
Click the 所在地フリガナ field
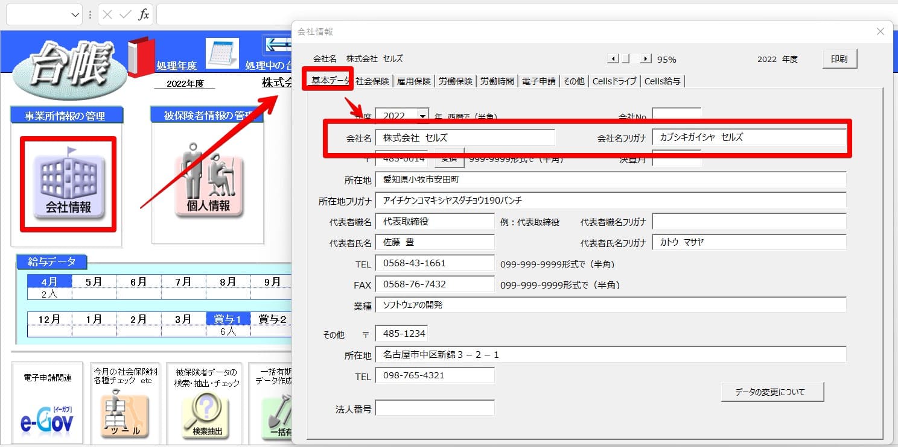(x=611, y=200)
